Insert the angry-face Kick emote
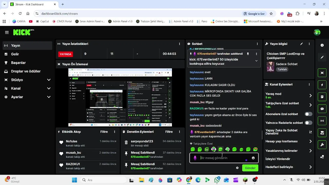The height and width of the screenshot is (185, 329). tap(207, 149)
